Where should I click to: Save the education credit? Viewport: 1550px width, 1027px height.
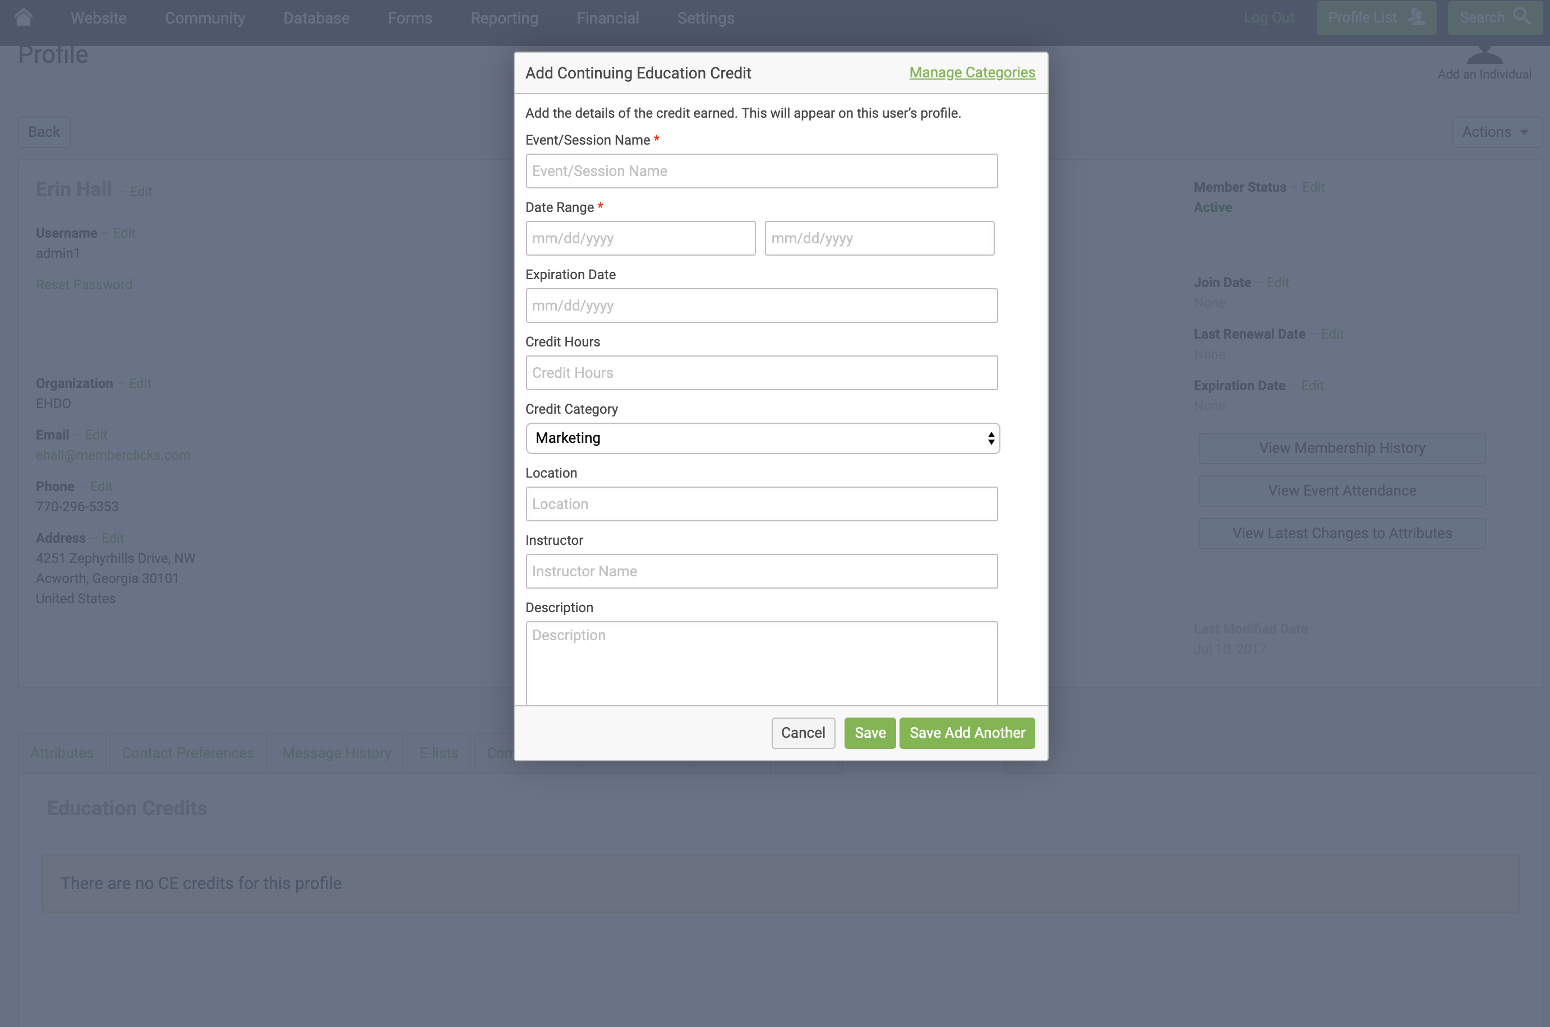tap(869, 733)
